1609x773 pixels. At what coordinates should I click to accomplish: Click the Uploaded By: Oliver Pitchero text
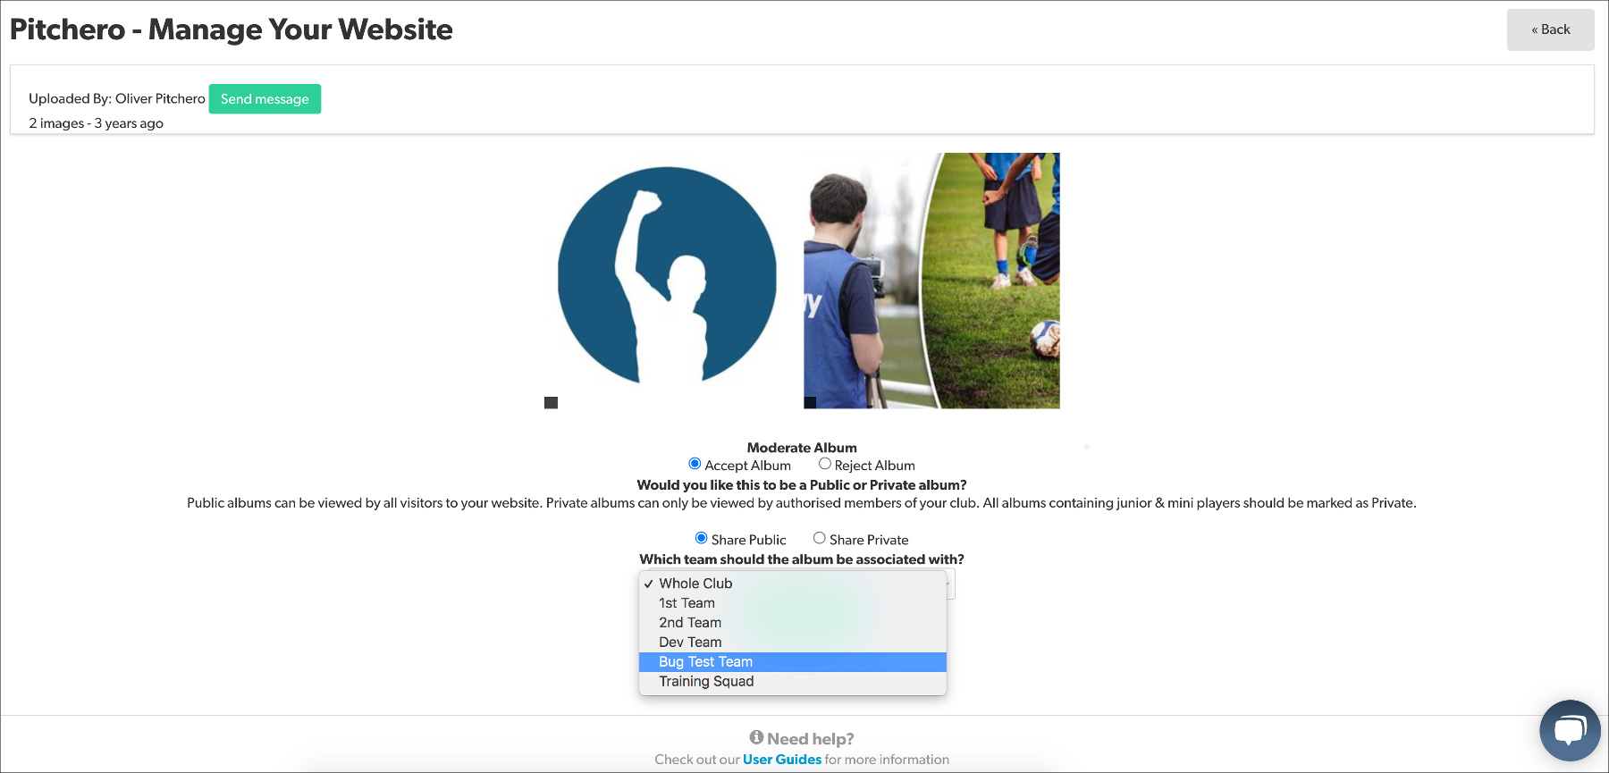117,99
